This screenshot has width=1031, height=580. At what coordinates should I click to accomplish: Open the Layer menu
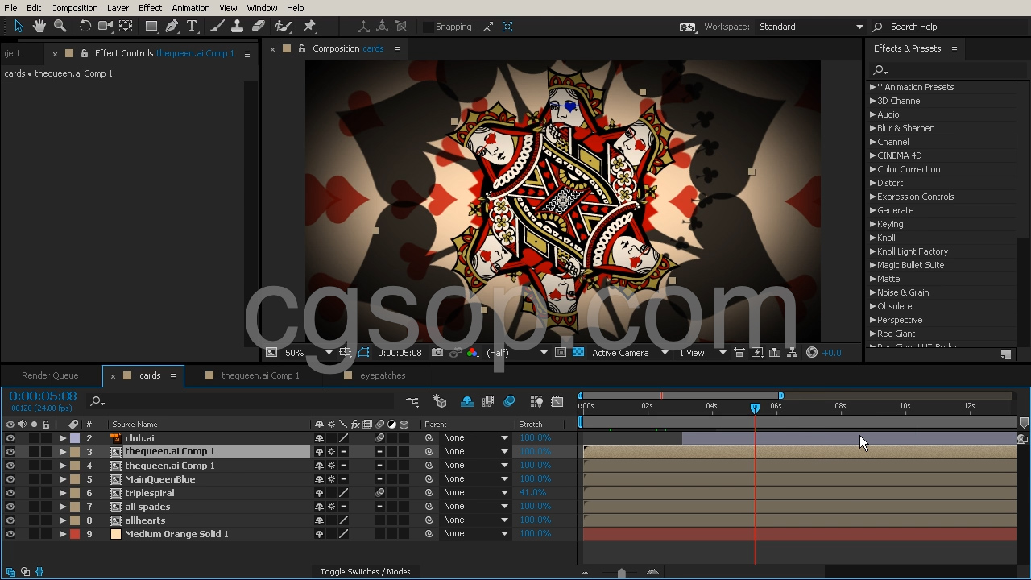pos(118,8)
